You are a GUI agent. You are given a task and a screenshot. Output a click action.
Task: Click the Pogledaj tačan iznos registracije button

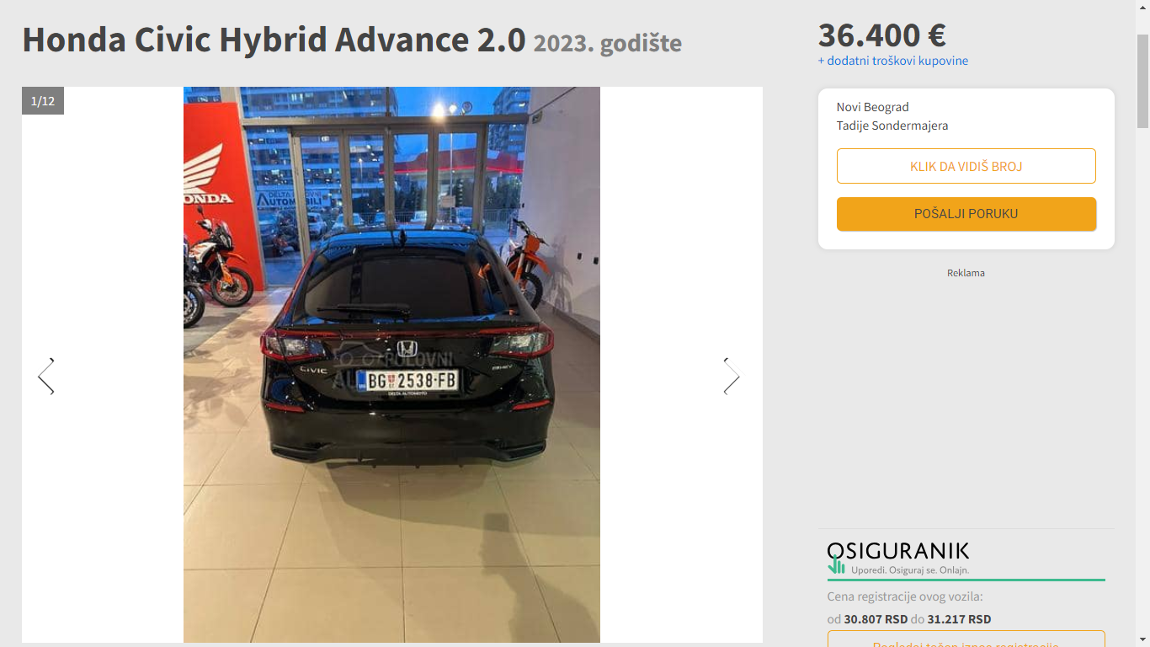[966, 639]
